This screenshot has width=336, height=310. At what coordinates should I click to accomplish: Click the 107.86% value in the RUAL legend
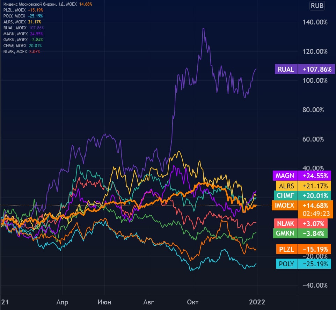coord(37,28)
